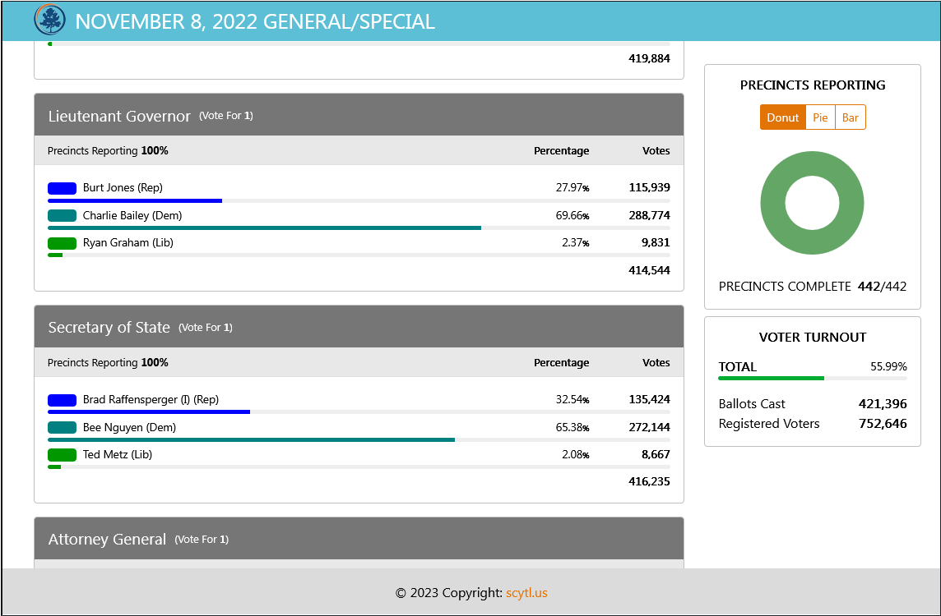Click Burt Jones blue color swatch

point(62,188)
